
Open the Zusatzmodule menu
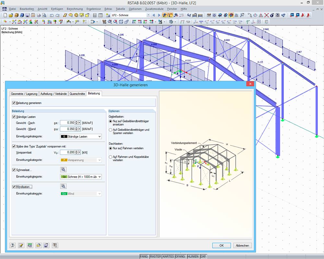154,9
